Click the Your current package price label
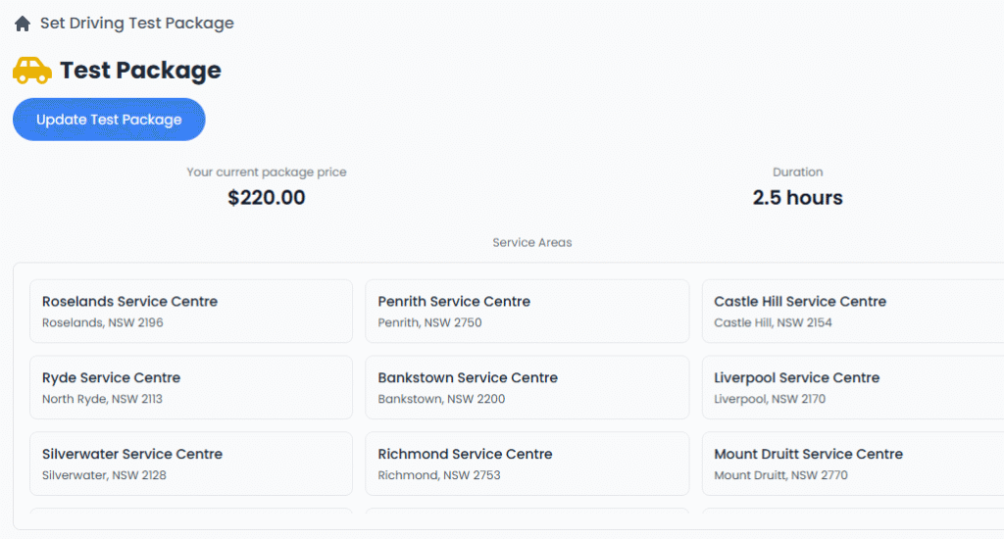 pos(267,172)
